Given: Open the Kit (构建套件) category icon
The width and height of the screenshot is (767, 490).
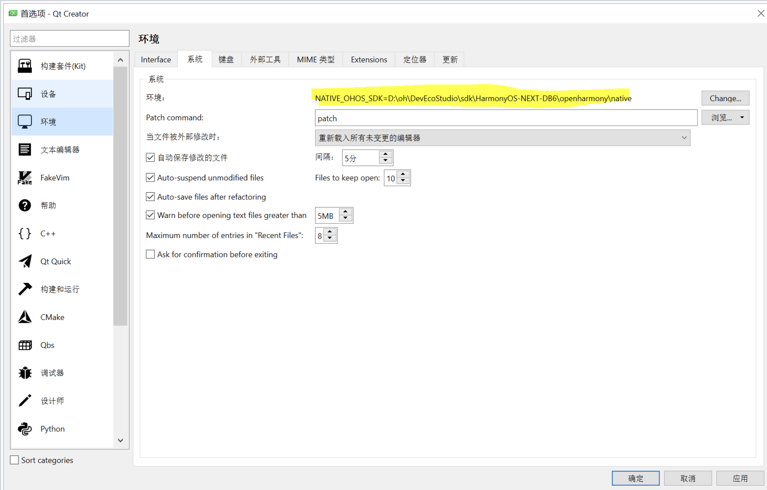Looking at the screenshot, I should [25, 66].
